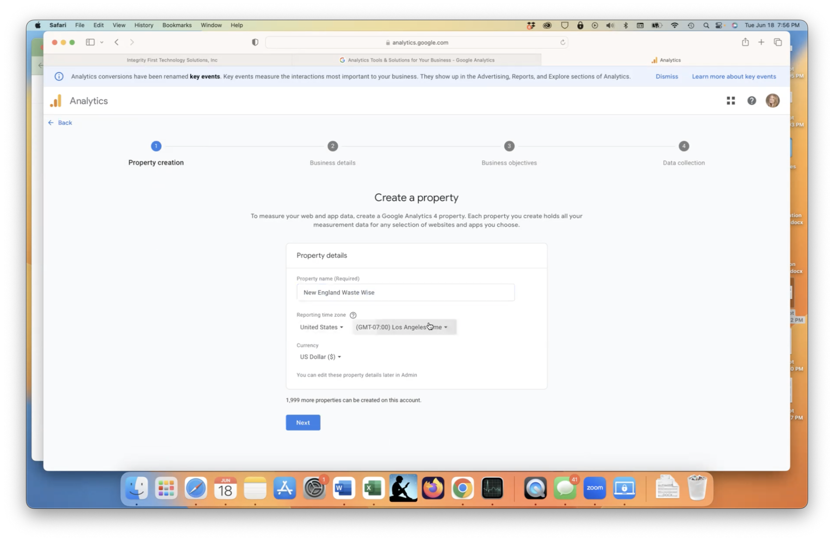
Task: Click inside the Property name field
Action: pos(405,292)
